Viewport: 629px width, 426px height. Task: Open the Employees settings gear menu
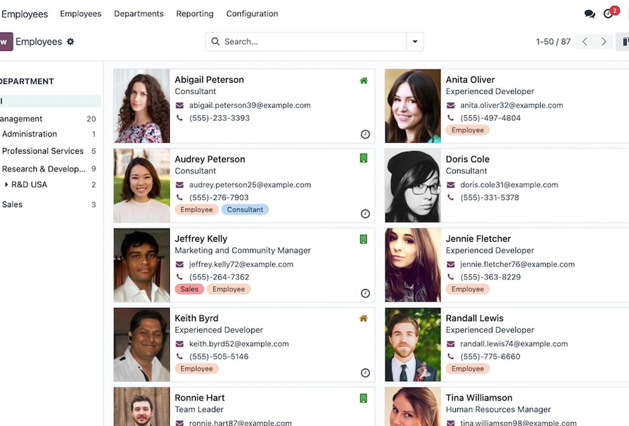pos(70,42)
